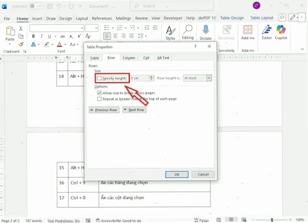Align text left

tap(107, 36)
